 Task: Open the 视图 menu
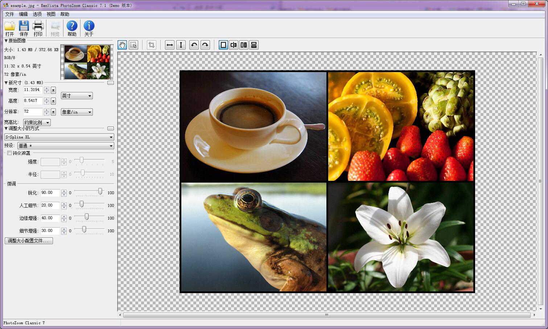[51, 14]
